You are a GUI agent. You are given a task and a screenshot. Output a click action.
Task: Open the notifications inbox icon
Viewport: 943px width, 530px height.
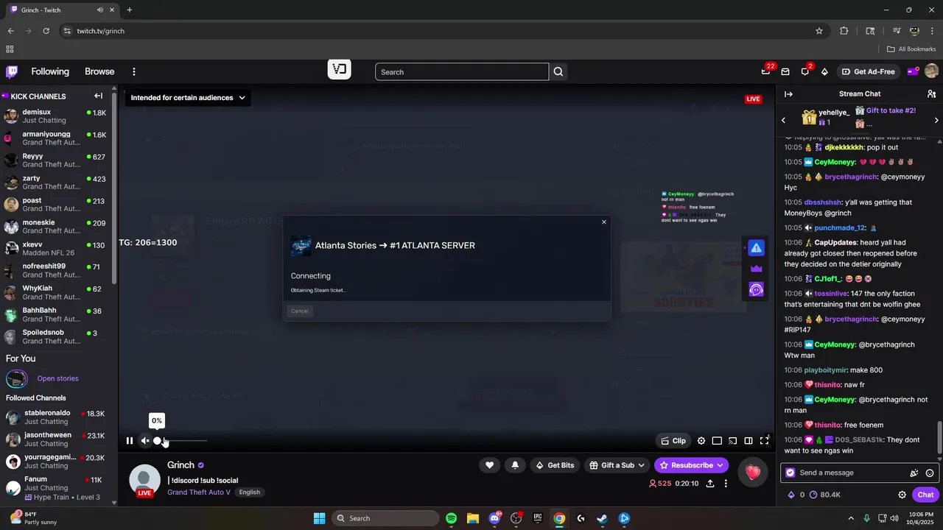click(785, 71)
